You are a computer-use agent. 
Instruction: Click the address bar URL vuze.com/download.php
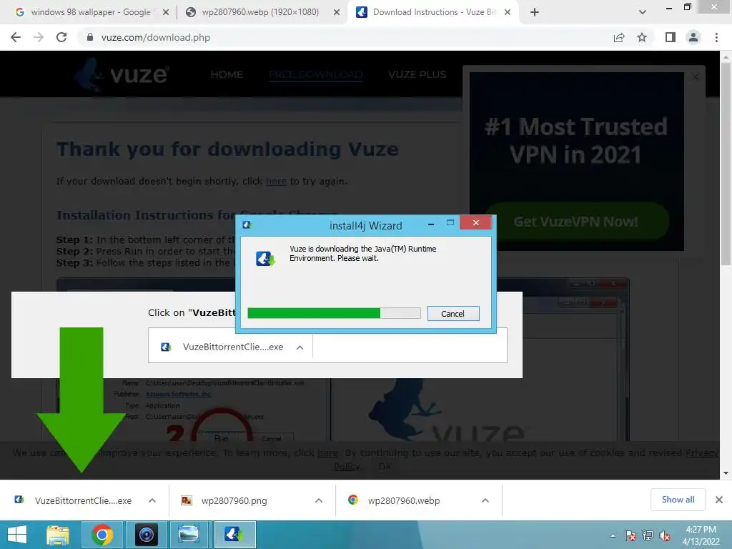coord(155,37)
